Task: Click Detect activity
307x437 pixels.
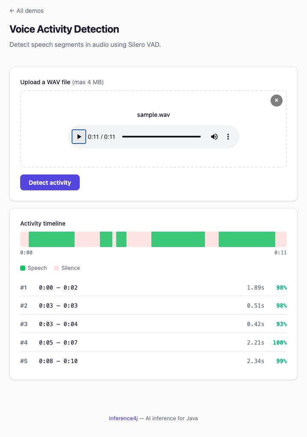Action: pyautogui.click(x=50, y=182)
